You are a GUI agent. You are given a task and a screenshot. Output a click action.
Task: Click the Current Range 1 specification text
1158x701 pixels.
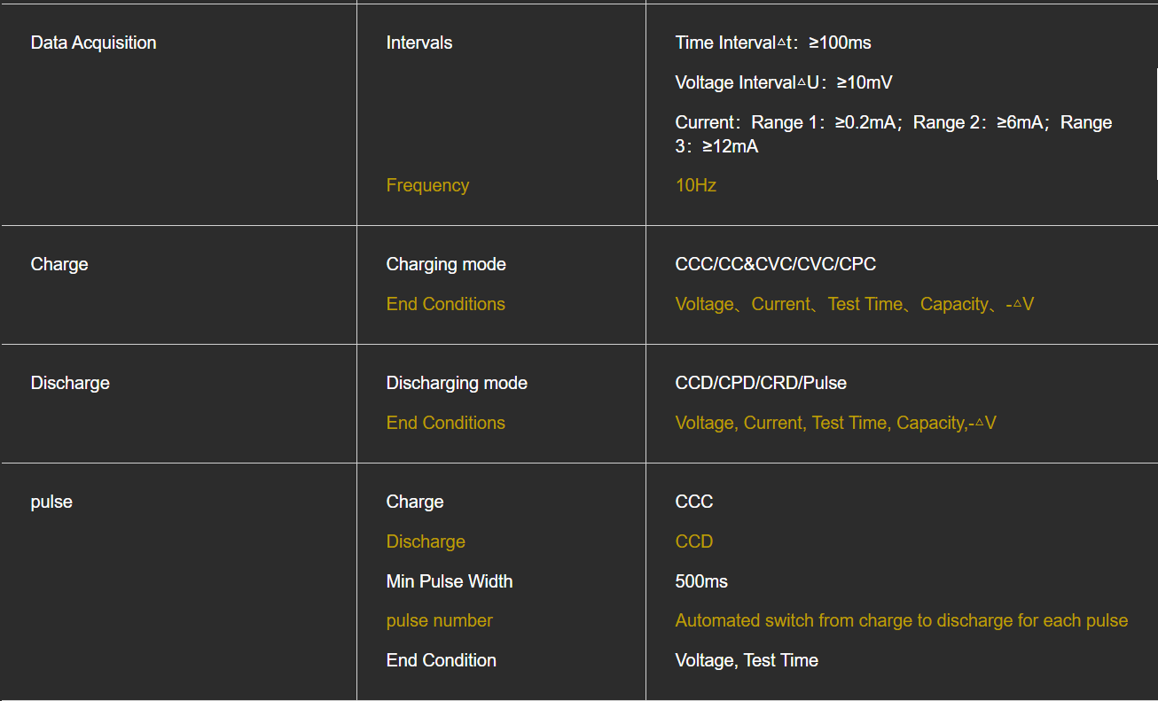click(x=894, y=134)
